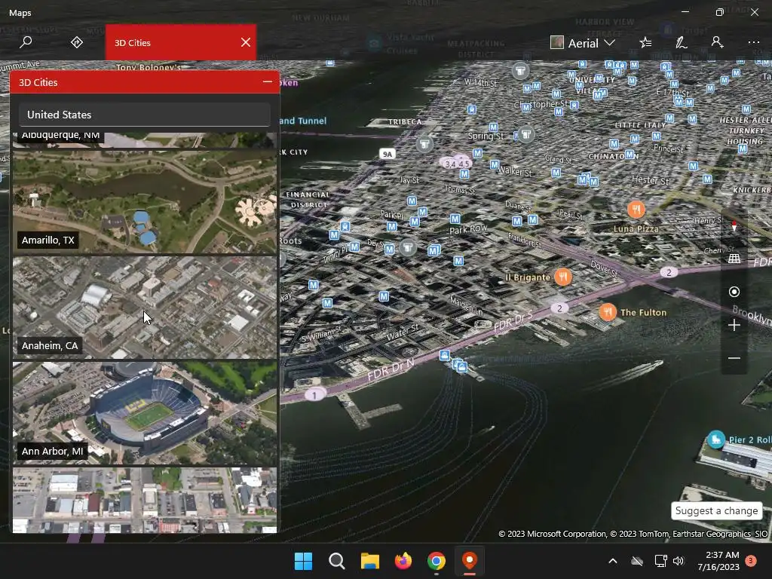This screenshot has width=772, height=579.
Task: Click the Suggest a change button
Action: (716, 510)
